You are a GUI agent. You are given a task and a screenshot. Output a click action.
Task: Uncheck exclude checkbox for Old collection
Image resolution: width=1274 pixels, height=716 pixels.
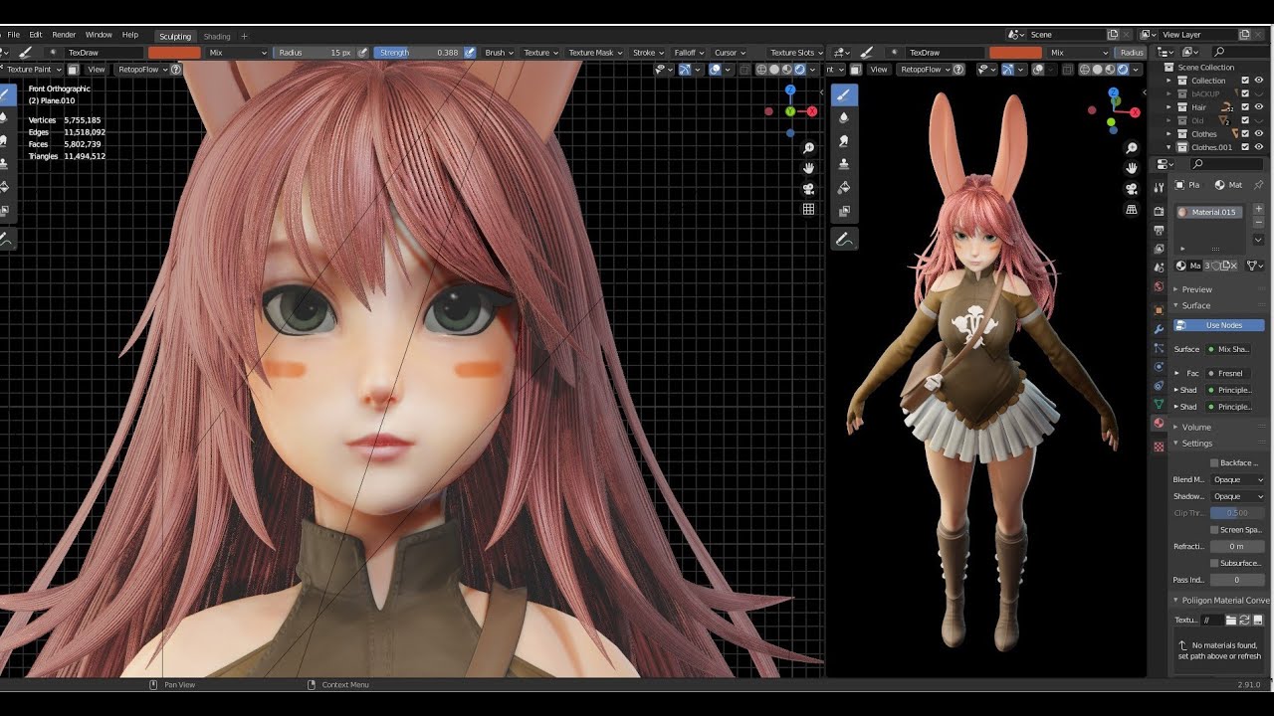click(1245, 120)
